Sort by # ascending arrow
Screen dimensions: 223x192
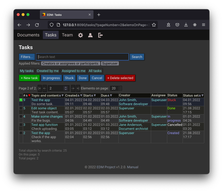click(26, 95)
